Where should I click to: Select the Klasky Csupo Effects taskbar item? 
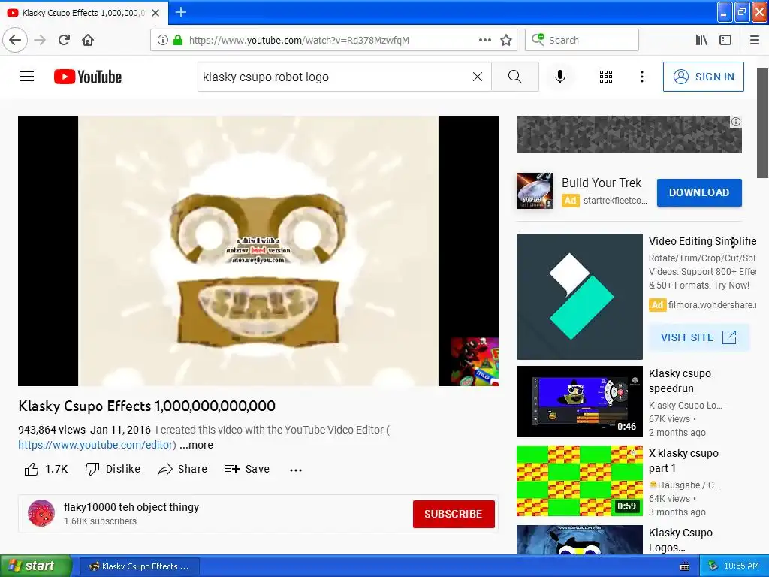139,566
